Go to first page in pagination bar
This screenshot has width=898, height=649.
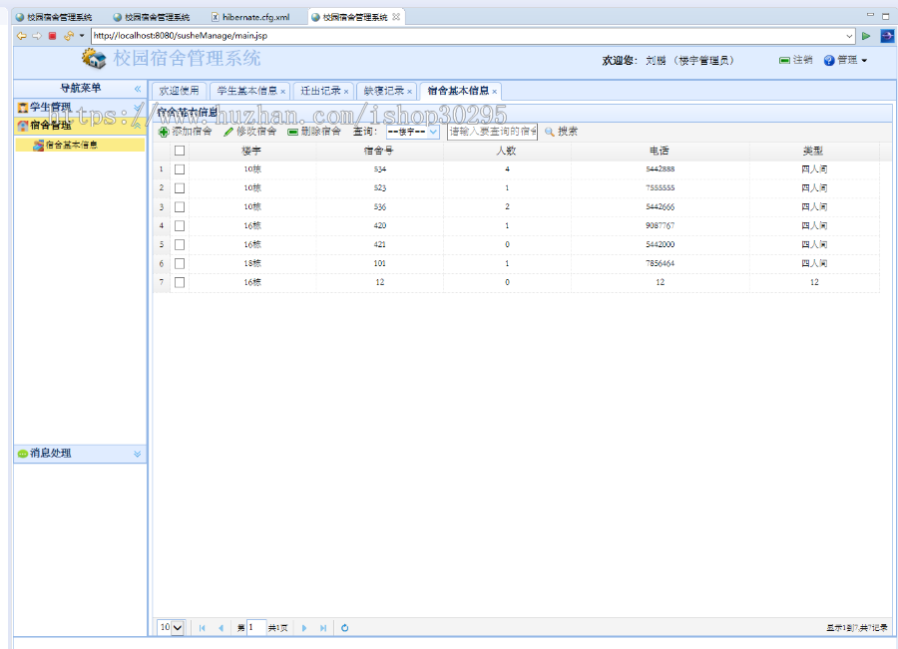(203, 628)
